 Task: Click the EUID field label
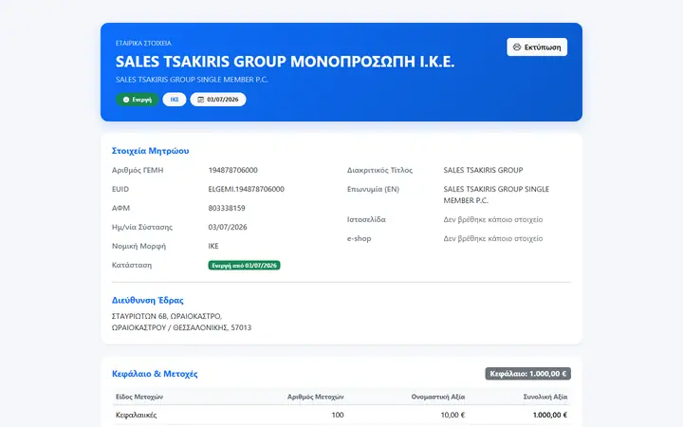click(120, 189)
